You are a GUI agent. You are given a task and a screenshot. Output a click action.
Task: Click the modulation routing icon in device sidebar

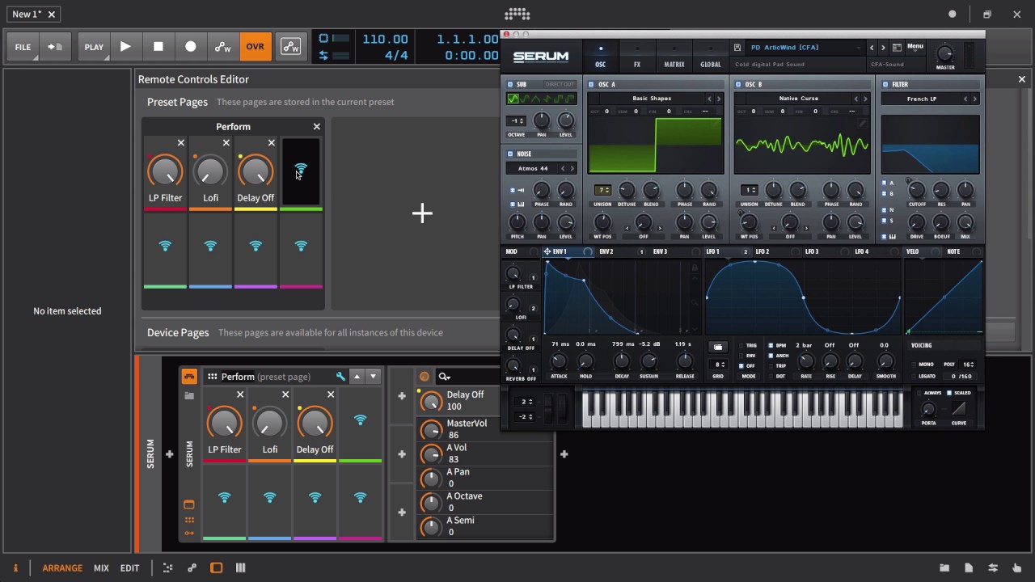coord(189,533)
